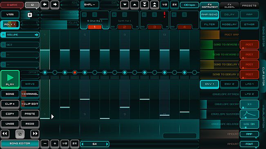Select the envelope curve shape button
The width and height of the screenshot is (266, 149).
[x=249, y=114]
